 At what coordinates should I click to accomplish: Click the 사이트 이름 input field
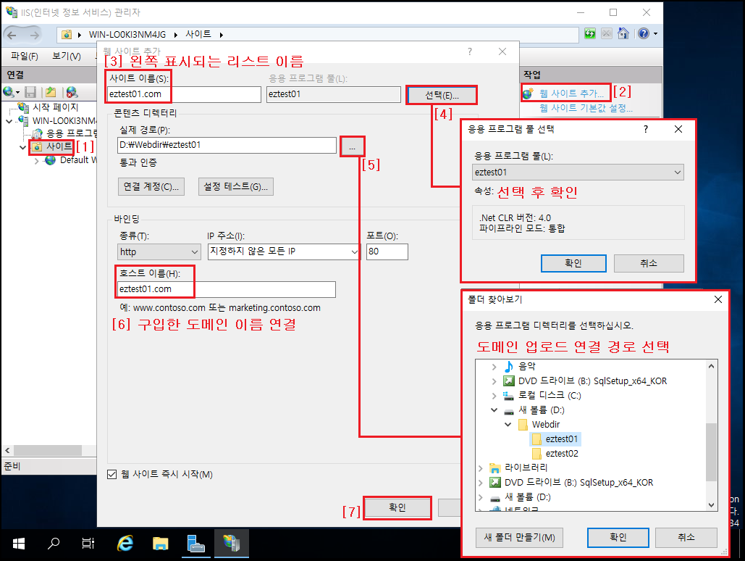(x=184, y=94)
